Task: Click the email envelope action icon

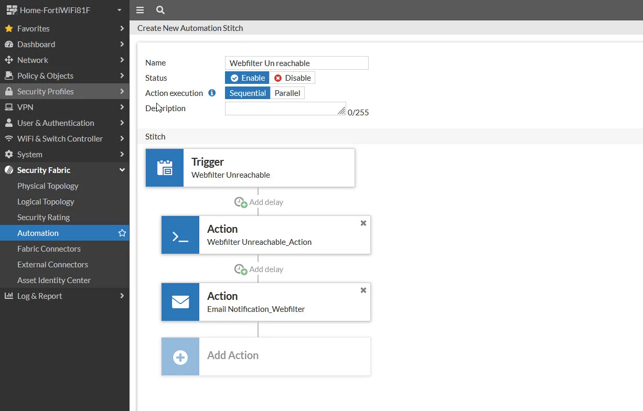Action: pos(180,302)
